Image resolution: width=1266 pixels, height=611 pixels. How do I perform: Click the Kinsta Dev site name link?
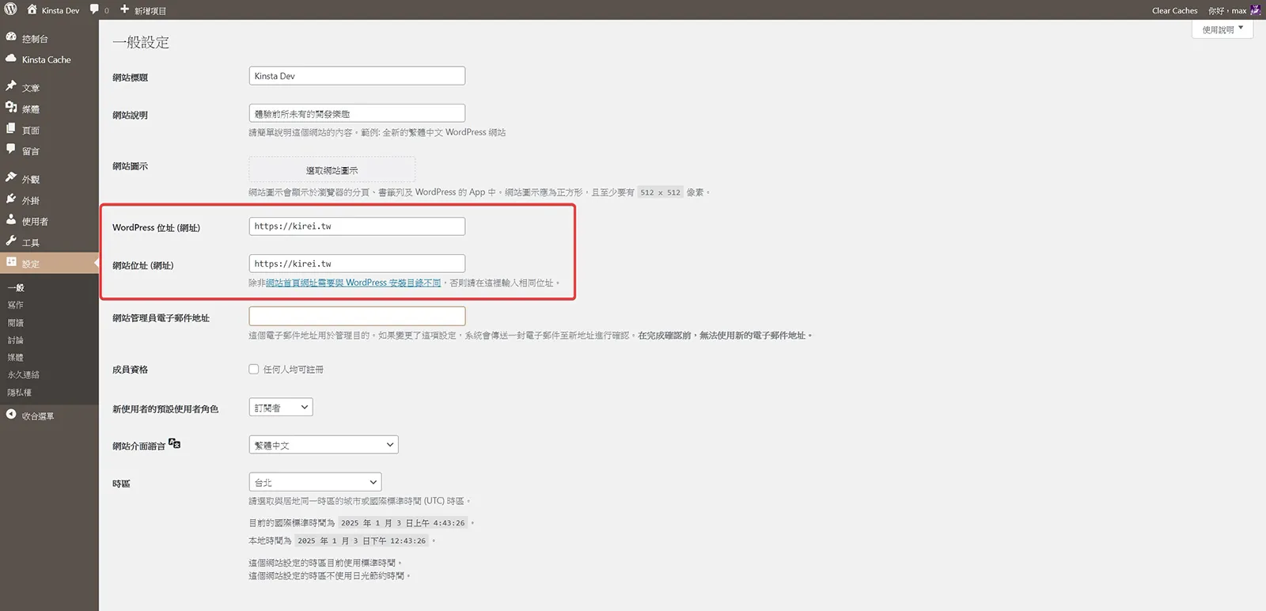[x=60, y=10]
